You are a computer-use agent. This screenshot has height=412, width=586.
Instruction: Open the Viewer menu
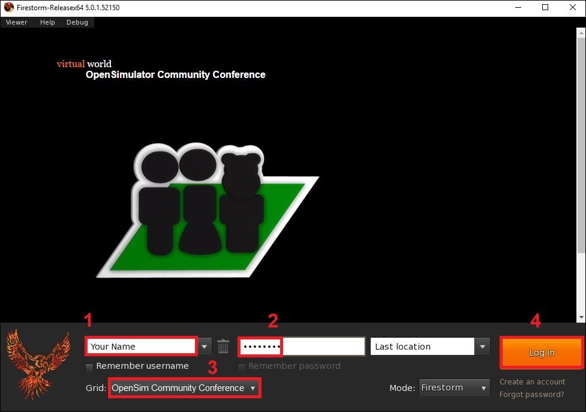click(17, 22)
